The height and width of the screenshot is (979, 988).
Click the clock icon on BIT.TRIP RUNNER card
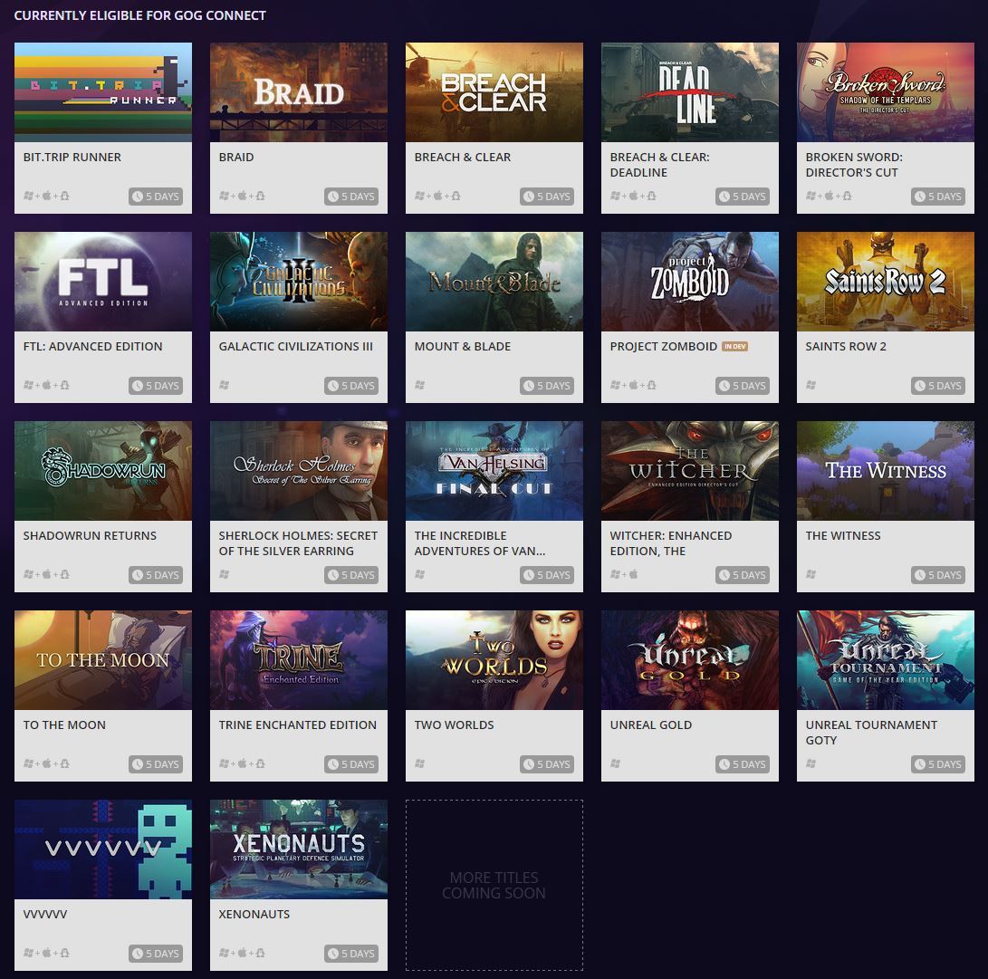pos(138,197)
